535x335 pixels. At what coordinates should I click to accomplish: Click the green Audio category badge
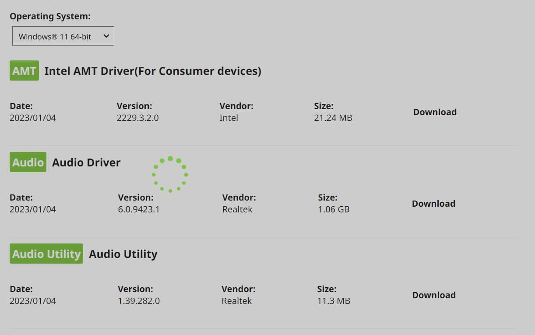tap(28, 162)
